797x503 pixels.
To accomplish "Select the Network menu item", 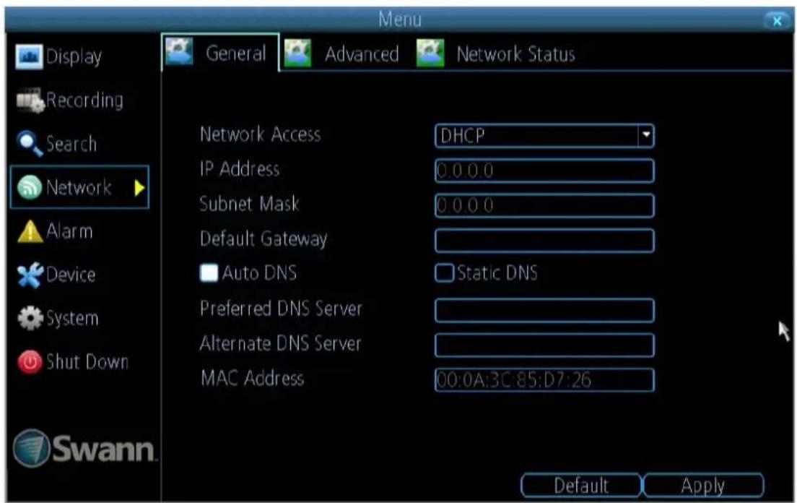I will coord(79,187).
